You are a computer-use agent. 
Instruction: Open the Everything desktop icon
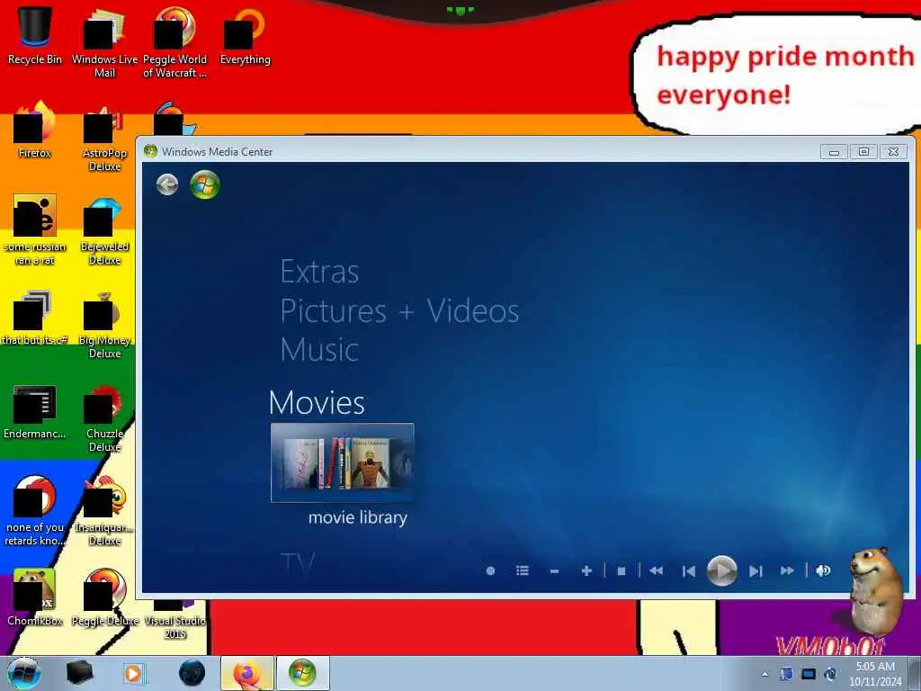click(245, 35)
